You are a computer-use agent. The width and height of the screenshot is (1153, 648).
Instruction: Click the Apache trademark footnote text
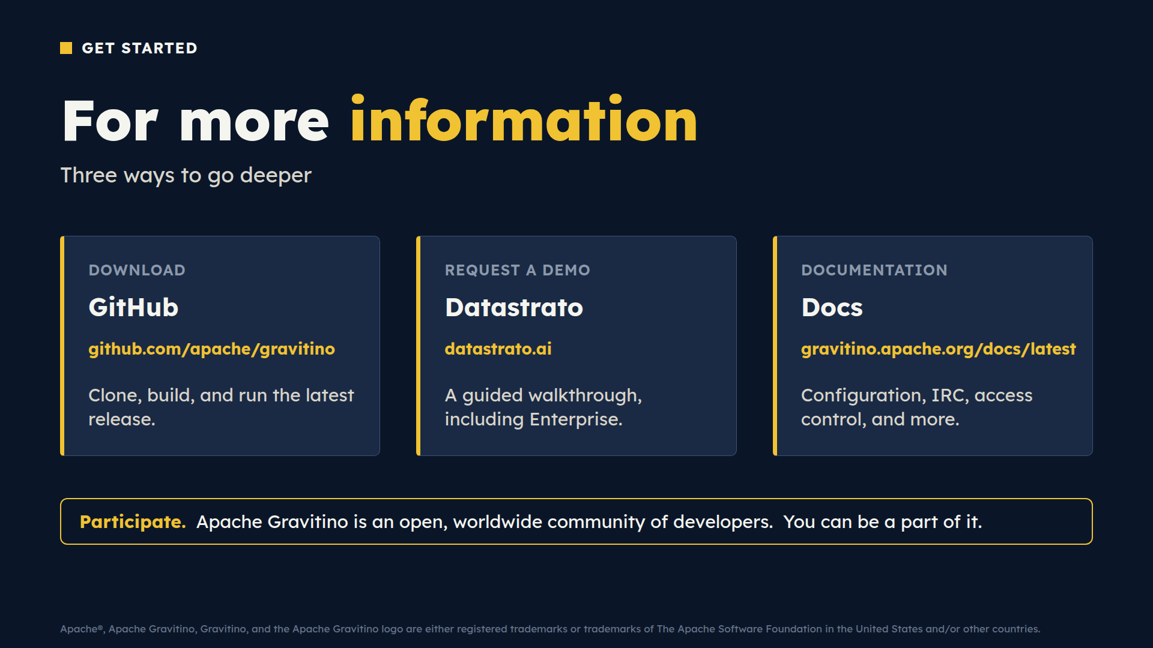[x=550, y=629]
